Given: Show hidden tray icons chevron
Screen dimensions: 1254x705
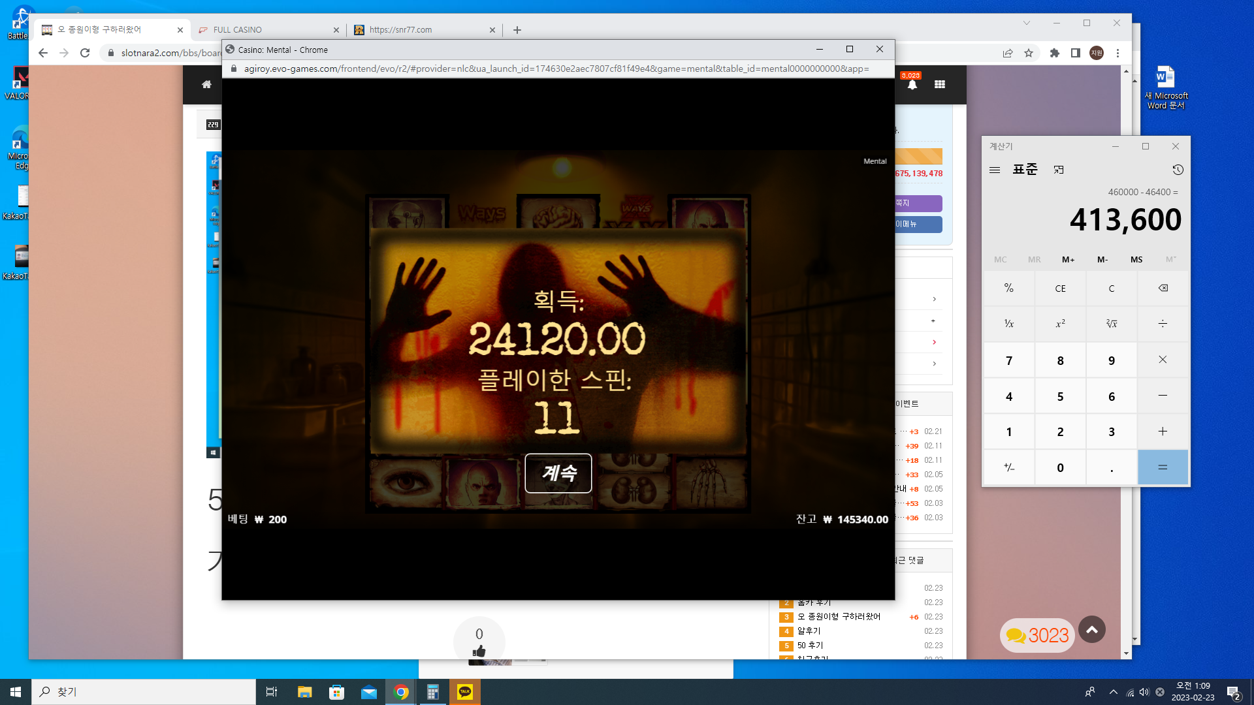Looking at the screenshot, I should 1113,692.
